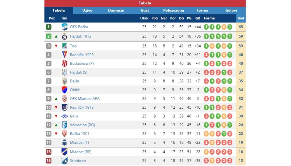Open the Domaćin tab
291x166 pixels.
116,10
